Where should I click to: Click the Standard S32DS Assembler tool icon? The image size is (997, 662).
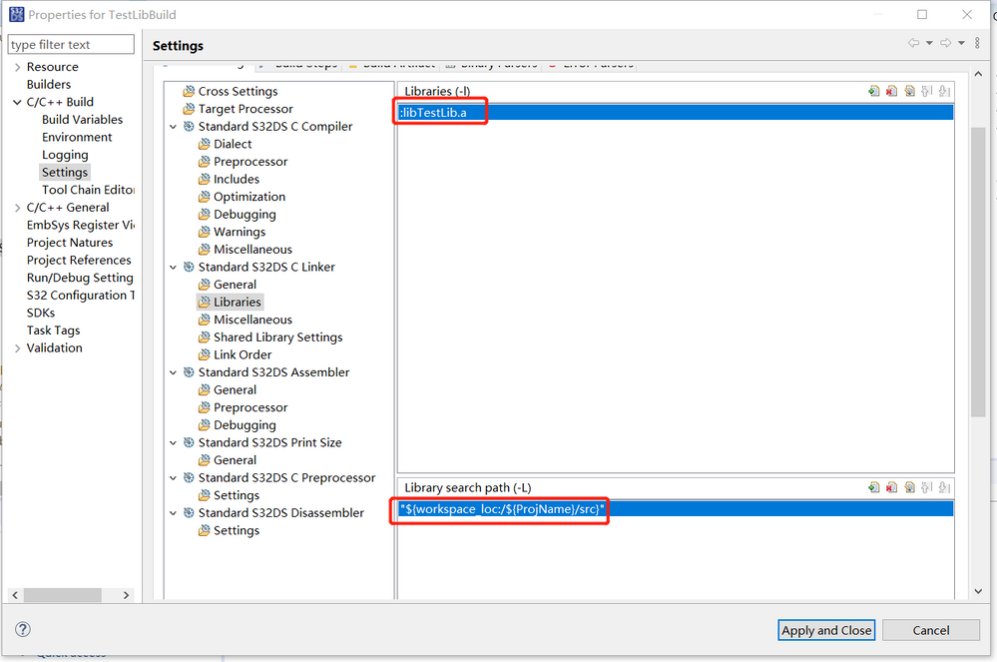tap(189, 372)
